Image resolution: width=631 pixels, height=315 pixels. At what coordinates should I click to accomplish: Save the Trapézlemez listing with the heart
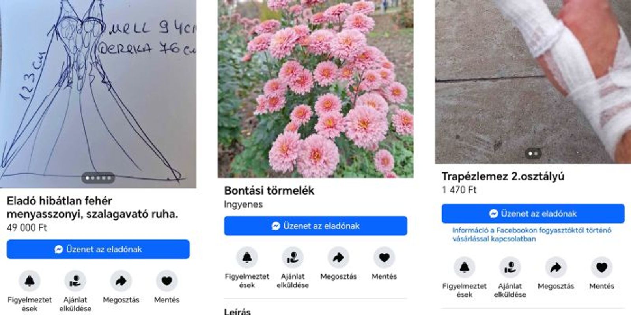pyautogui.click(x=601, y=267)
